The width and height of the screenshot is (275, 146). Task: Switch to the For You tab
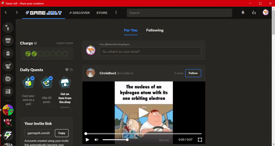click(x=131, y=30)
